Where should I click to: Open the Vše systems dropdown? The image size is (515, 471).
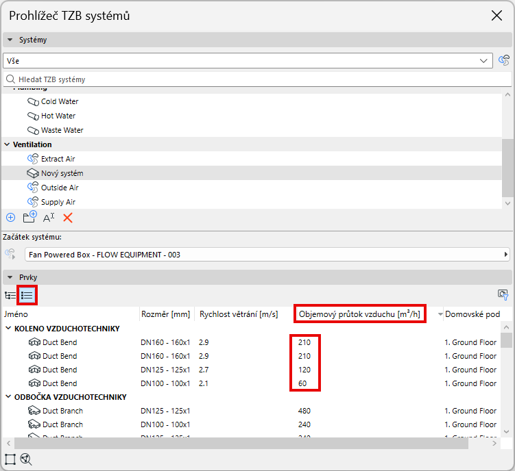[x=483, y=61]
